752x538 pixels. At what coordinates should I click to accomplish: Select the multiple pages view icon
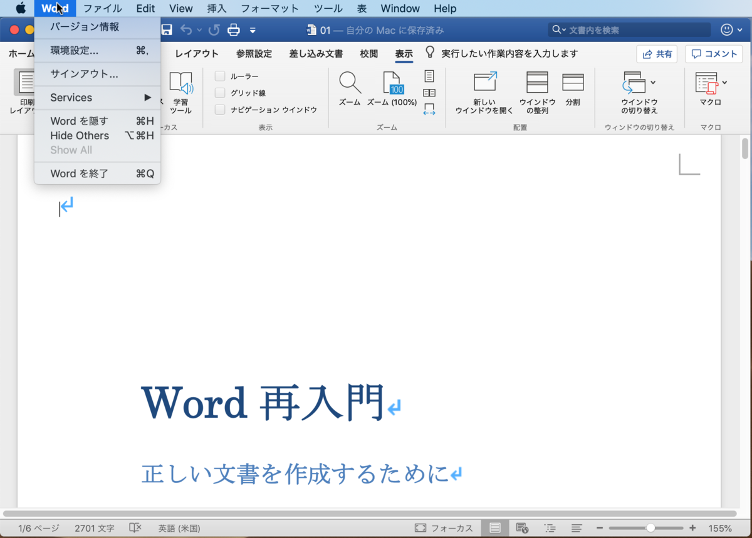coord(429,93)
